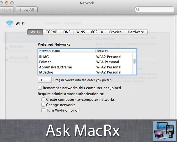
Task: Check Create computer-to-computer networks option
Action: 43,99
